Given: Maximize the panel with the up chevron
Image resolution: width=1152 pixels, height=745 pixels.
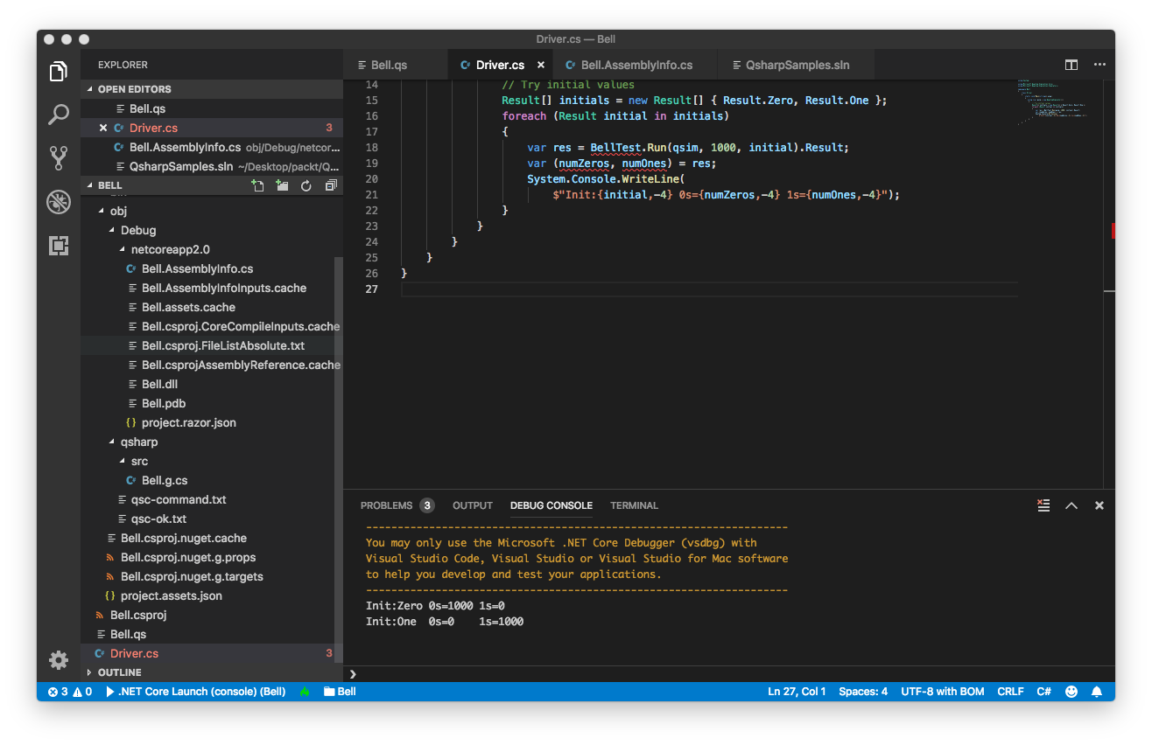Looking at the screenshot, I should coord(1071,505).
